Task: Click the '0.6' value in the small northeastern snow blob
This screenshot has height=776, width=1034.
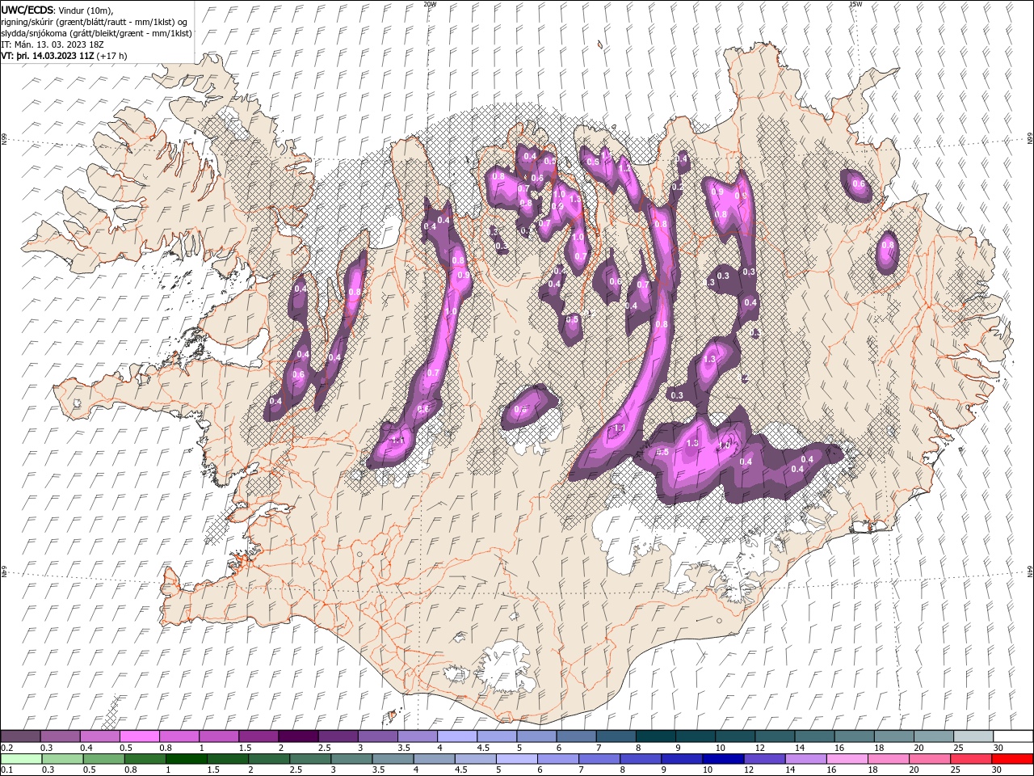Action: (x=859, y=184)
